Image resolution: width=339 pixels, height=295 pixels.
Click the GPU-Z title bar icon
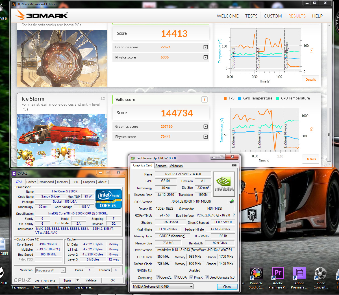(x=132, y=158)
